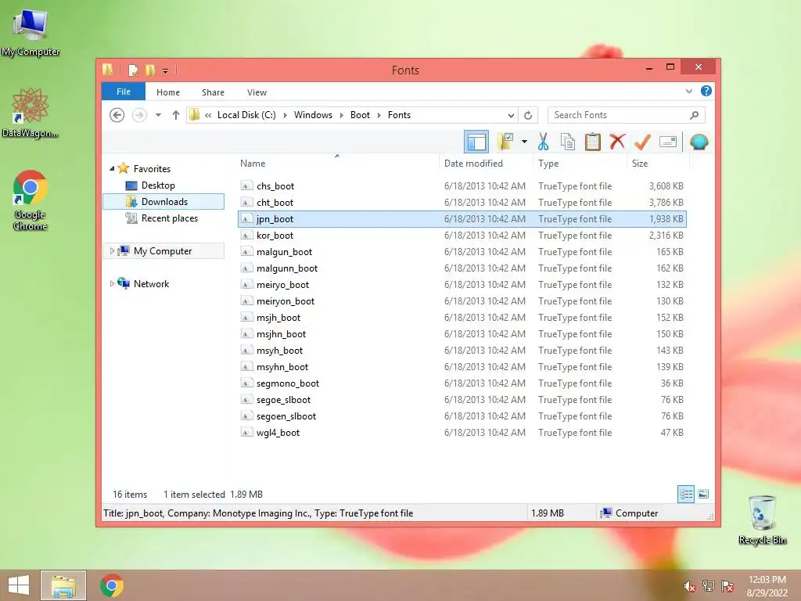Sort by the Name column header
801x601 pixels.
coord(337,163)
